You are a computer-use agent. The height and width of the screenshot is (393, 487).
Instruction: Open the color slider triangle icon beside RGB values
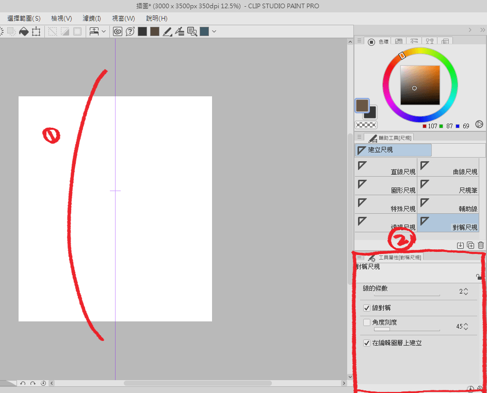(479, 124)
